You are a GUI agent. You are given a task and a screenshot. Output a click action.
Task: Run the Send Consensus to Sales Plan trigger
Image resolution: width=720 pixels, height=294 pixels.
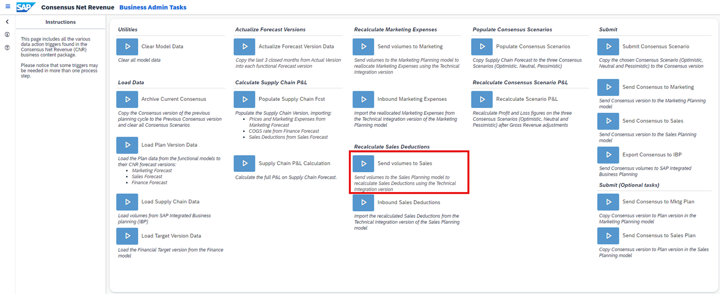tap(608, 236)
